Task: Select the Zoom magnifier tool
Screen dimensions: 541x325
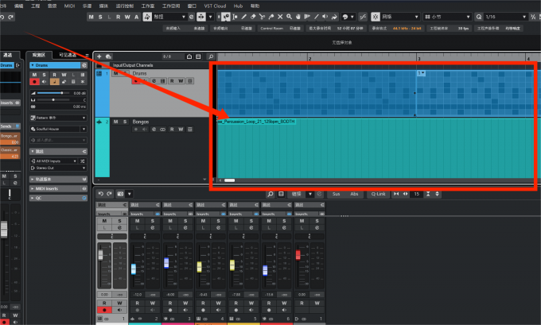Action: coord(289,17)
